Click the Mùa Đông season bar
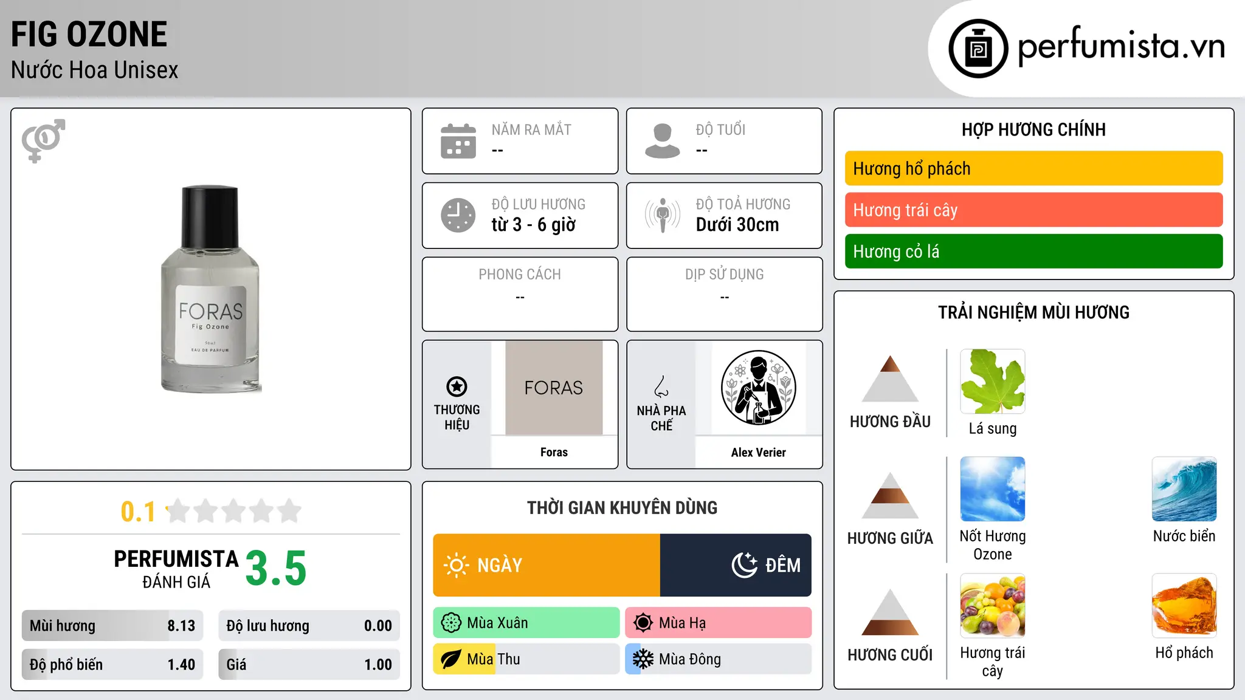1245x700 pixels. (718, 659)
